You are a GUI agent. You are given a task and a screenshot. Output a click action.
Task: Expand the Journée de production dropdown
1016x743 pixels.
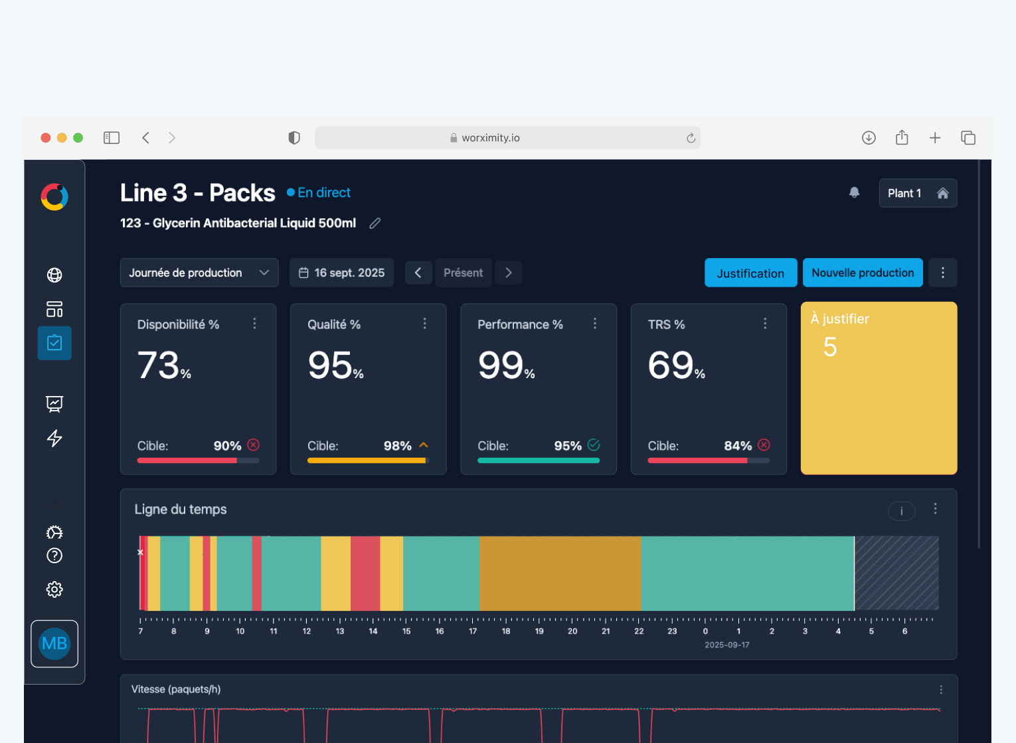click(x=199, y=273)
